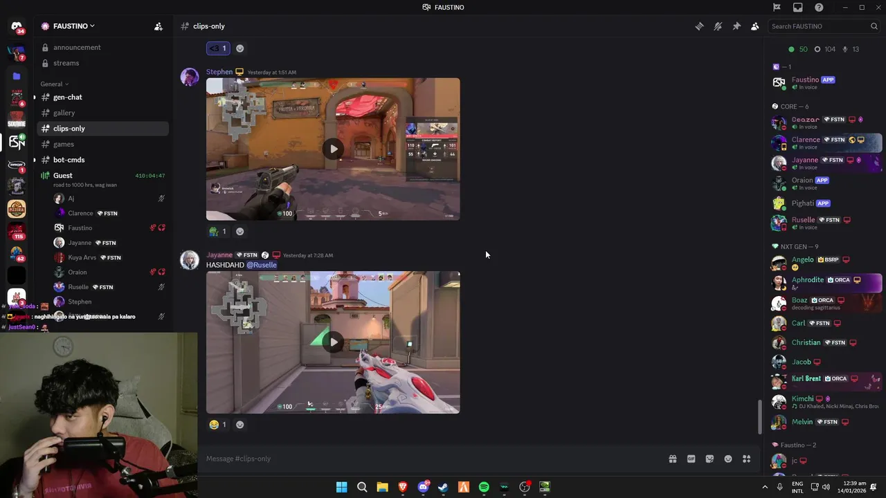The height and width of the screenshot is (498, 886).
Task: Click the microphone icon in system tray
Action: [780, 487]
